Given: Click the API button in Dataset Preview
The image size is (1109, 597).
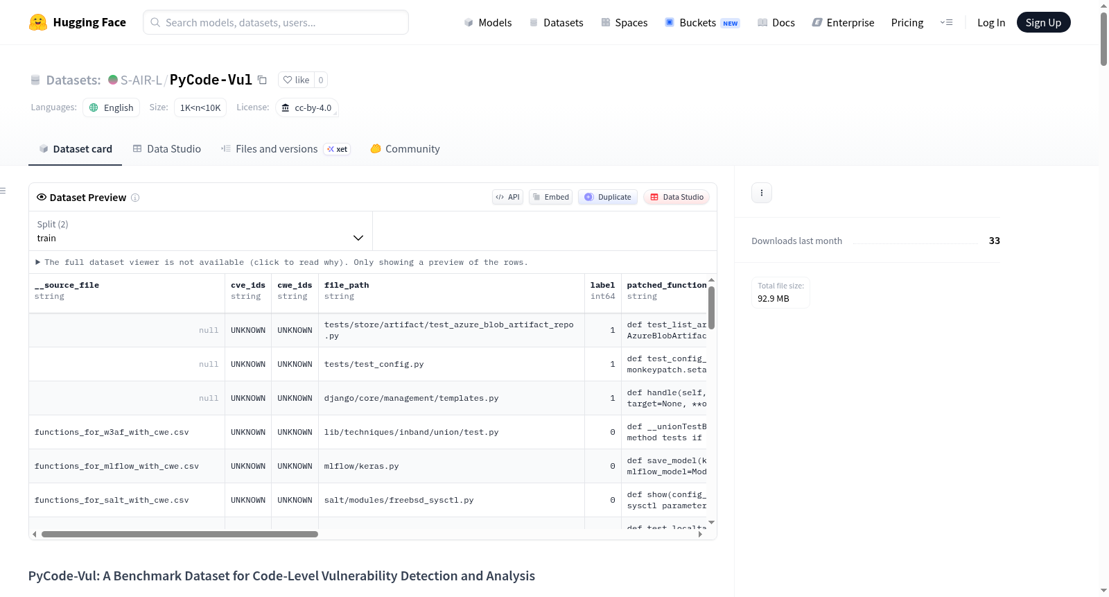Looking at the screenshot, I should coord(507,197).
